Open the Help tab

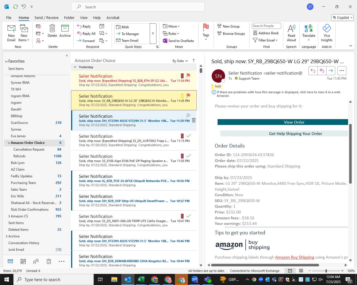click(x=97, y=18)
